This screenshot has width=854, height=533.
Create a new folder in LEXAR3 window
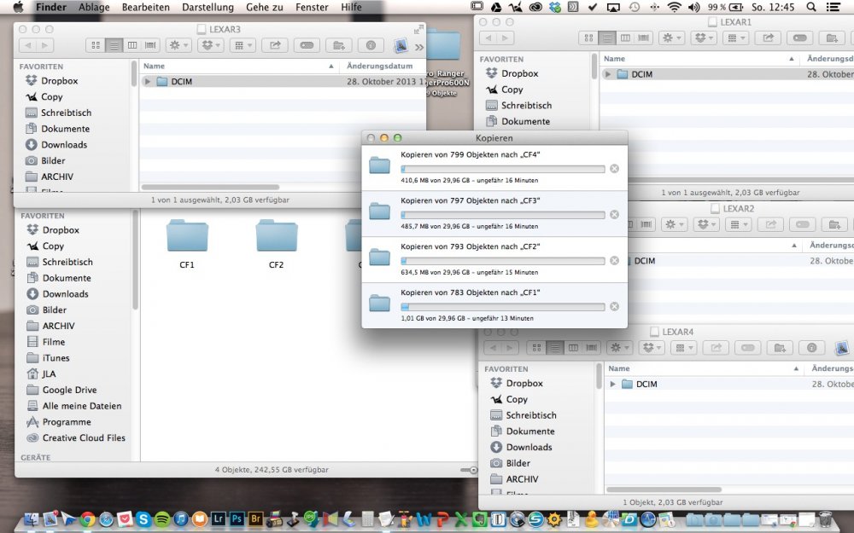pyautogui.click(x=338, y=45)
